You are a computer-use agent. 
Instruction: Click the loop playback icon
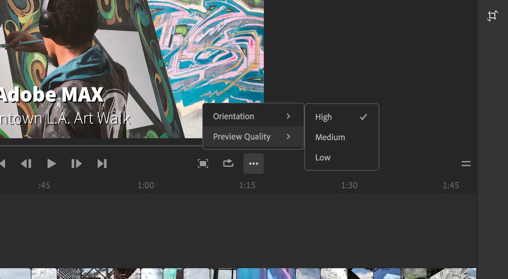228,164
